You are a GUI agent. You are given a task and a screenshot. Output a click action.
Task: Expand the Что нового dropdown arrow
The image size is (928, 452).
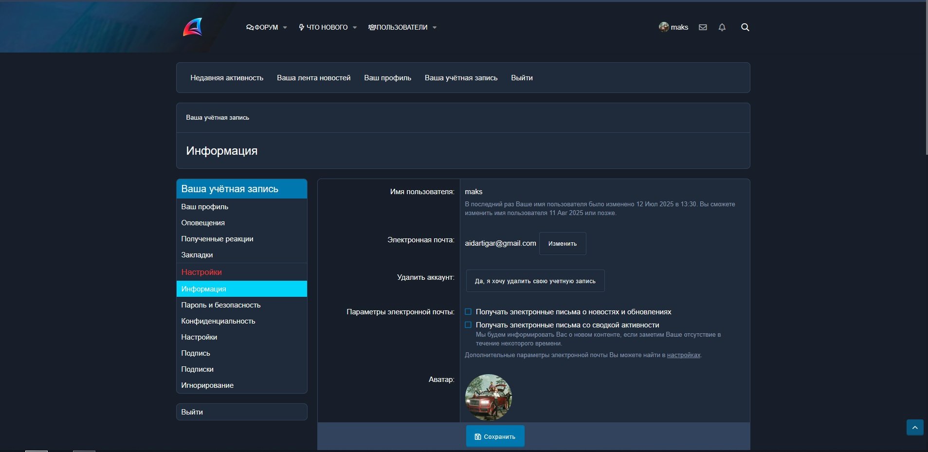(355, 28)
